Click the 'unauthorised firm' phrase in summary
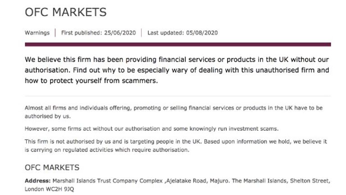The width and height of the screenshot is (346, 195). click(x=285, y=70)
